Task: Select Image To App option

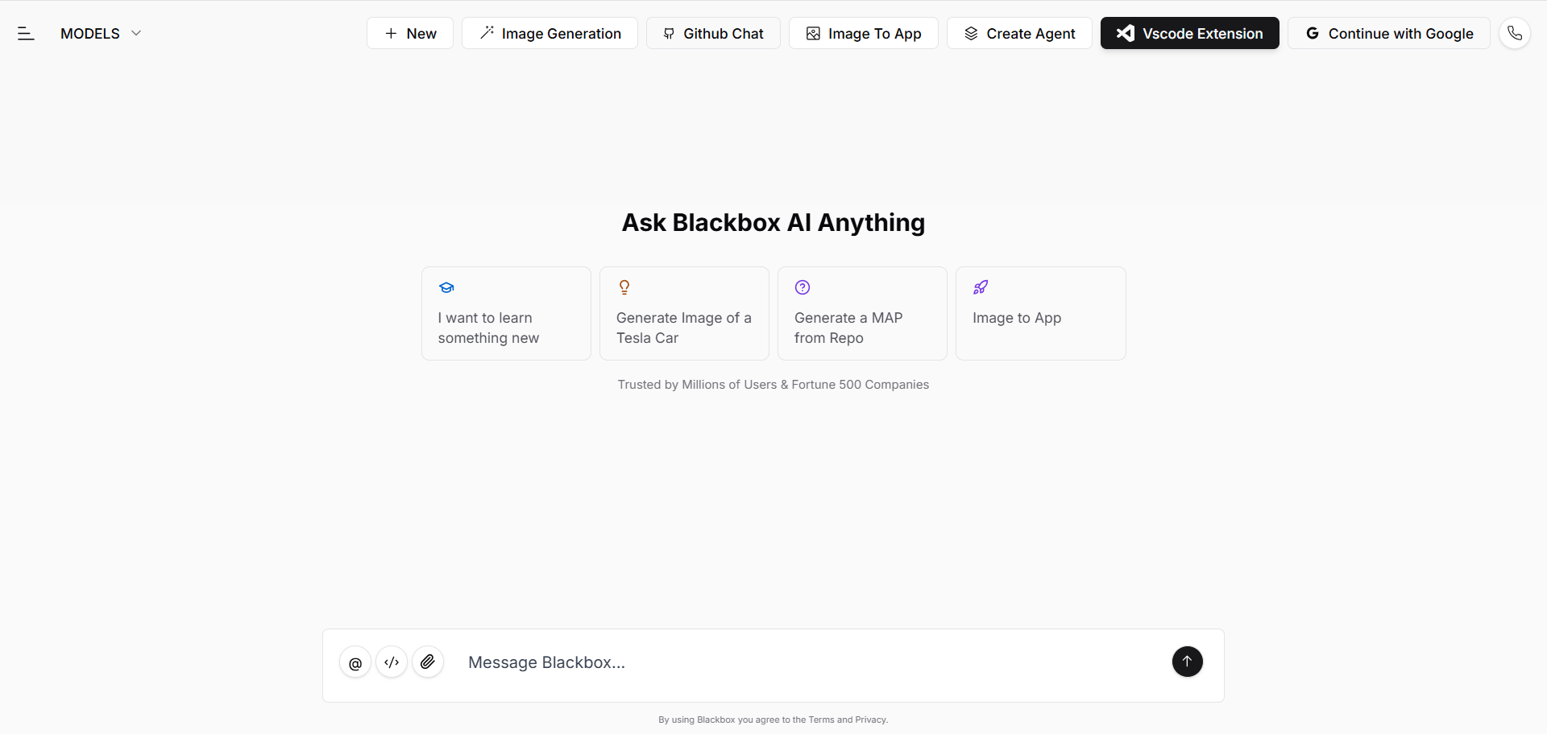Action: click(x=863, y=33)
